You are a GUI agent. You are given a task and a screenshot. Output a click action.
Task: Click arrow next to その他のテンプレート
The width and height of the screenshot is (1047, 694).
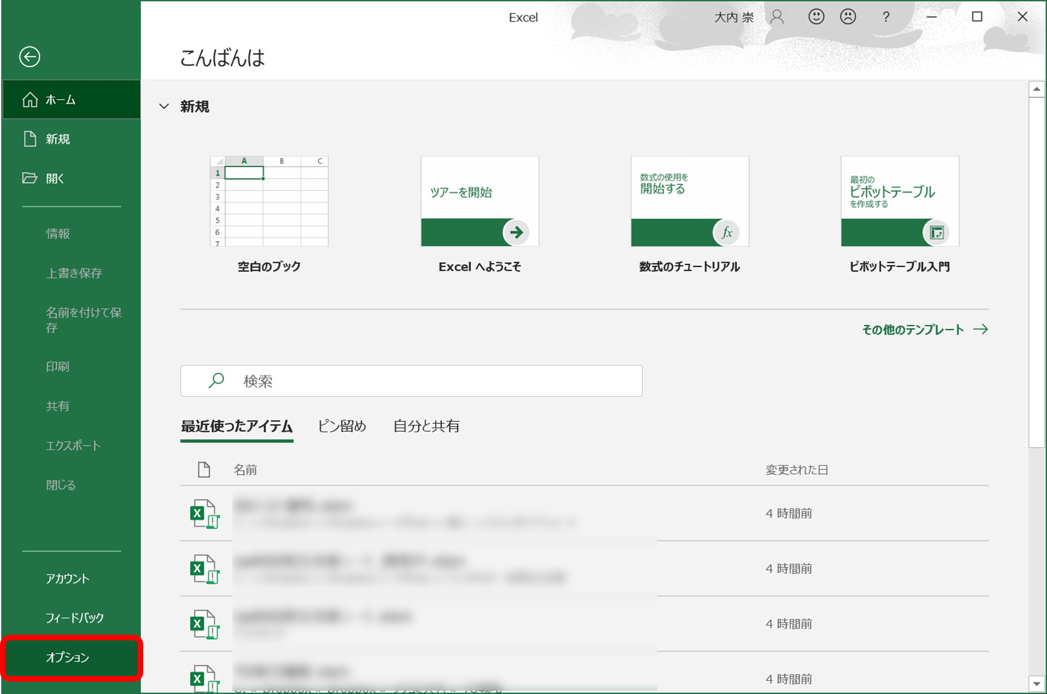[980, 329]
